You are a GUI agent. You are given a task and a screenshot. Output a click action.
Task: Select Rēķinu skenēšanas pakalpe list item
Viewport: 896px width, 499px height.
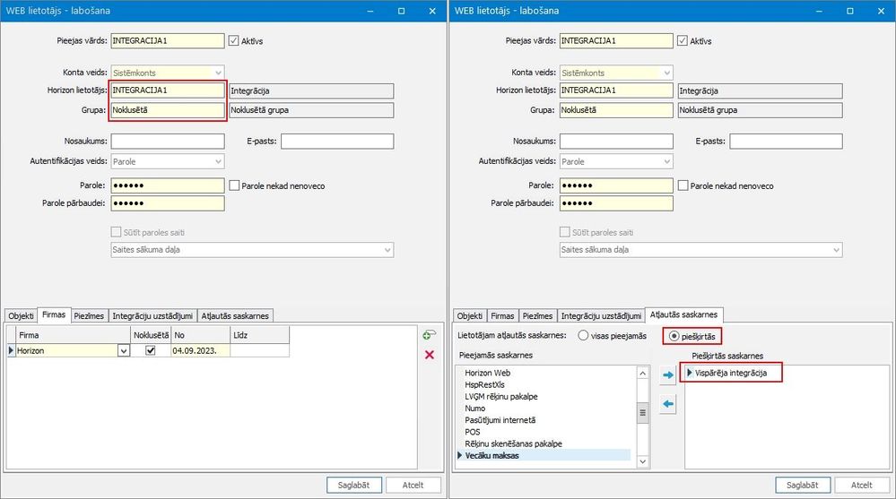[x=513, y=443]
